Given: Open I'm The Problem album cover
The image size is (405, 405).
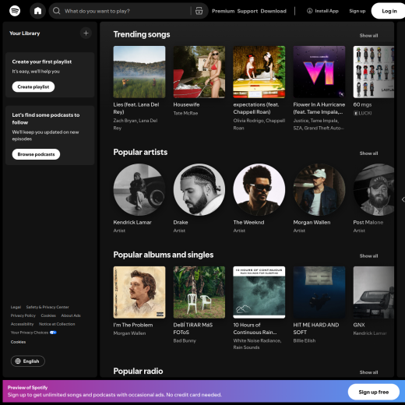Looking at the screenshot, I should (x=139, y=292).
